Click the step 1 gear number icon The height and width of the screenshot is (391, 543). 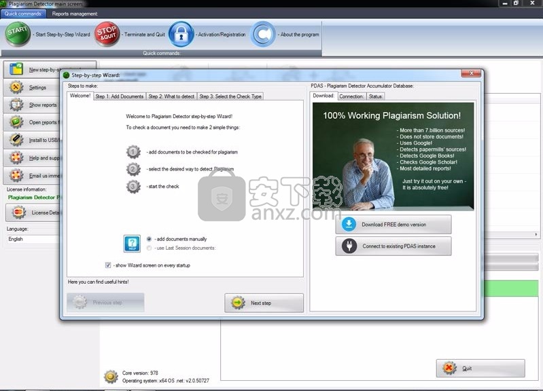(133, 152)
